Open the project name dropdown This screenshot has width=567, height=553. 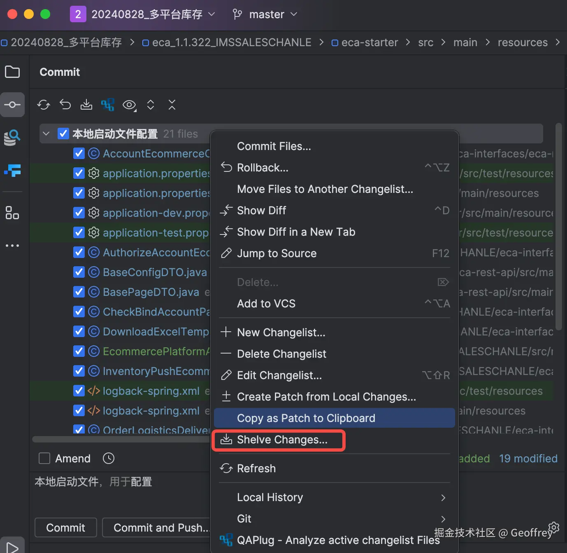point(211,14)
